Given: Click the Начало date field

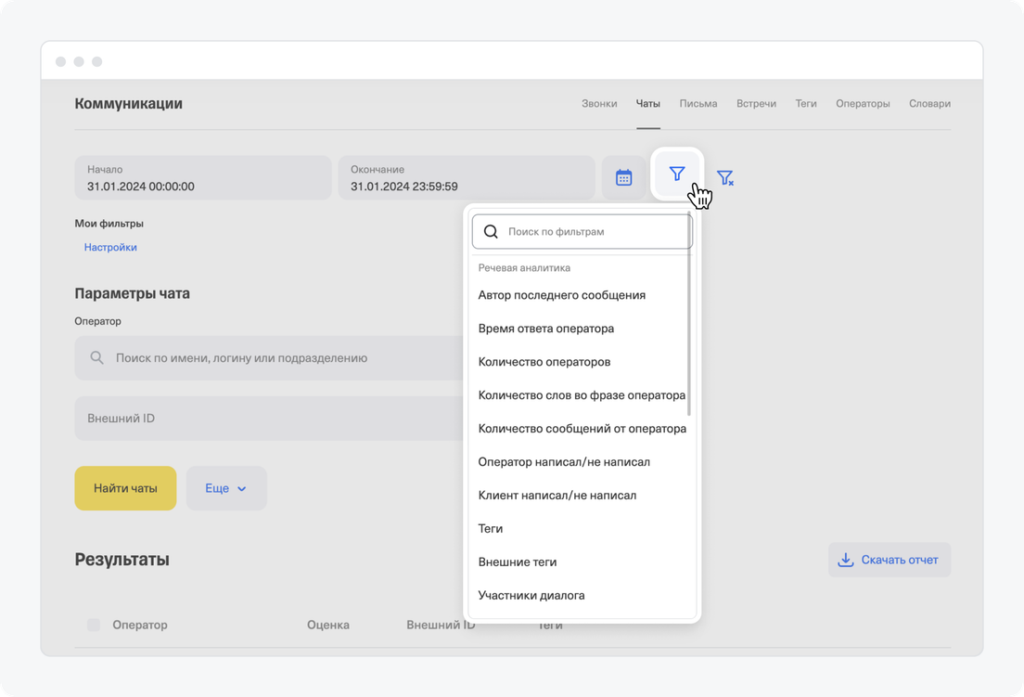Looking at the screenshot, I should [202, 178].
